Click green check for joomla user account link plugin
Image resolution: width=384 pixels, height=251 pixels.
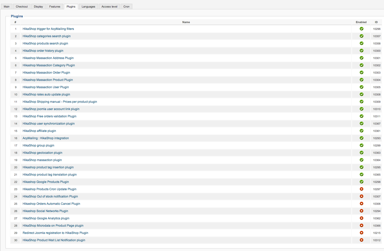point(362,109)
